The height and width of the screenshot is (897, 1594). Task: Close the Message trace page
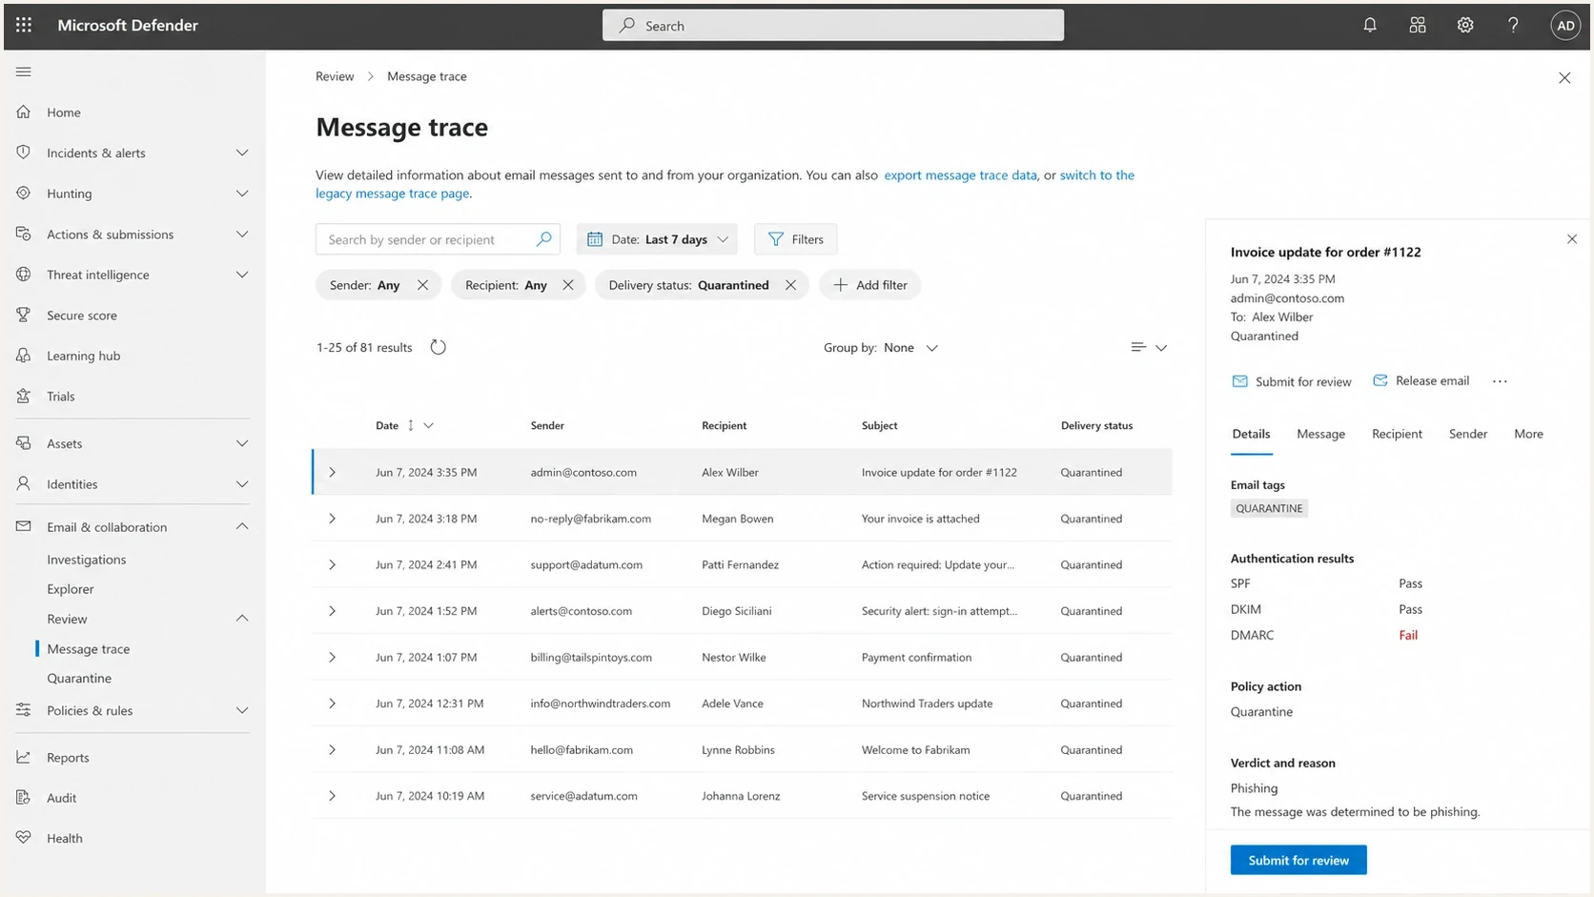pyautogui.click(x=1564, y=78)
